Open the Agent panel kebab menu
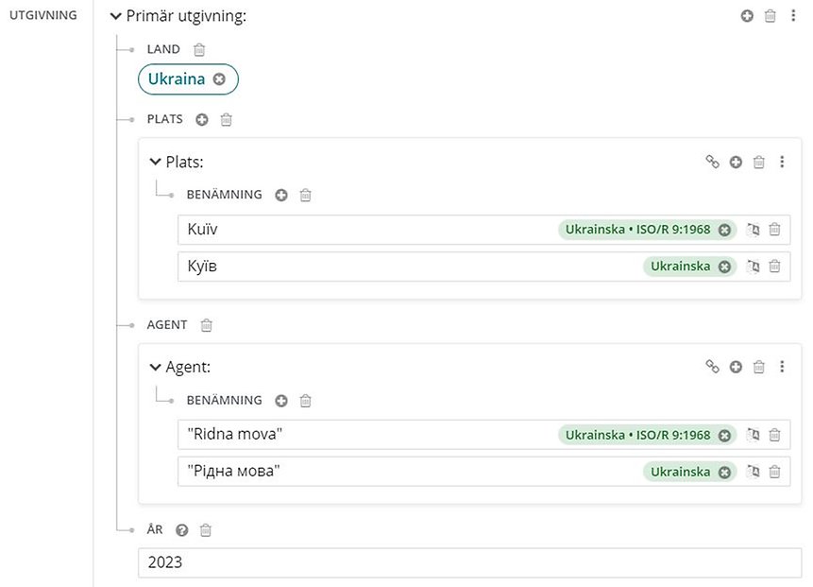The height and width of the screenshot is (587, 813). click(x=782, y=367)
